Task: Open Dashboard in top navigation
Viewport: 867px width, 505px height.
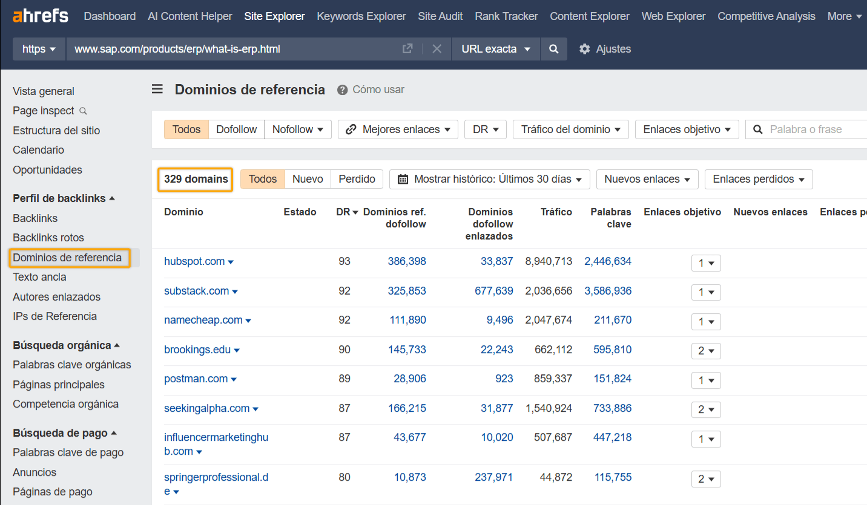Action: tap(110, 16)
